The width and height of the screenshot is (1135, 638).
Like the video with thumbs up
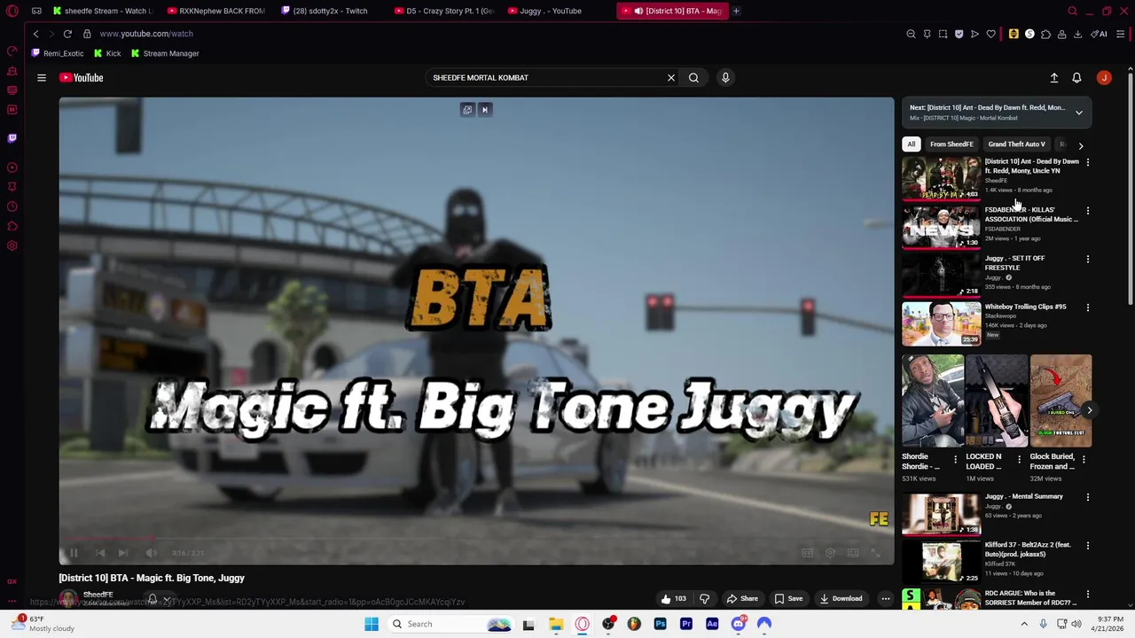[x=673, y=599]
